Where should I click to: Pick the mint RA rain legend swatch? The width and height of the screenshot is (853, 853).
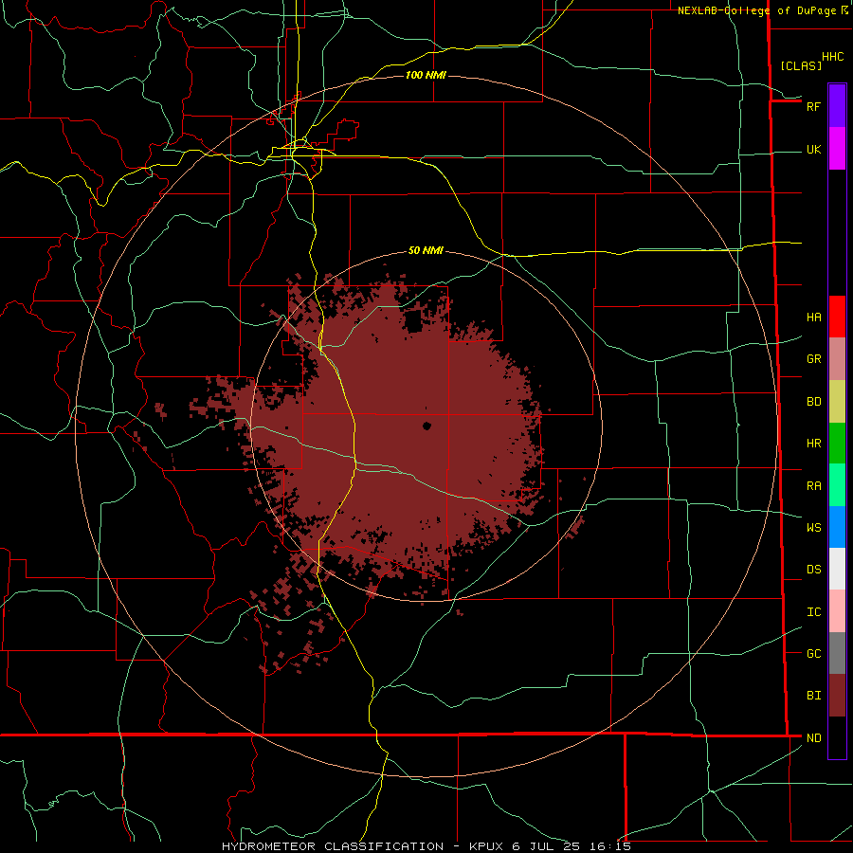tap(837, 485)
